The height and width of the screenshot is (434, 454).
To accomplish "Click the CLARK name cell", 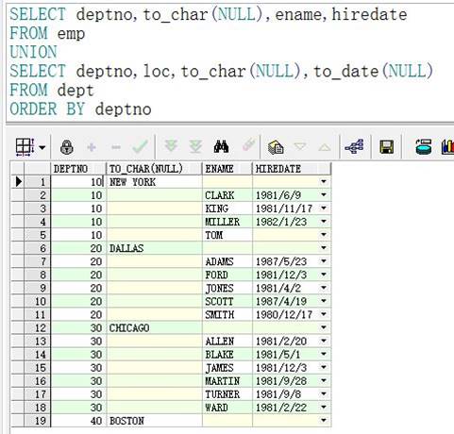I will [x=227, y=195].
